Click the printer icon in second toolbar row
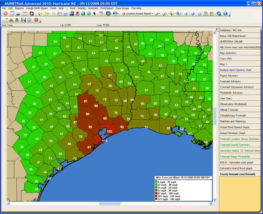Viewport: 263px width, 214px height. click(x=29, y=20)
